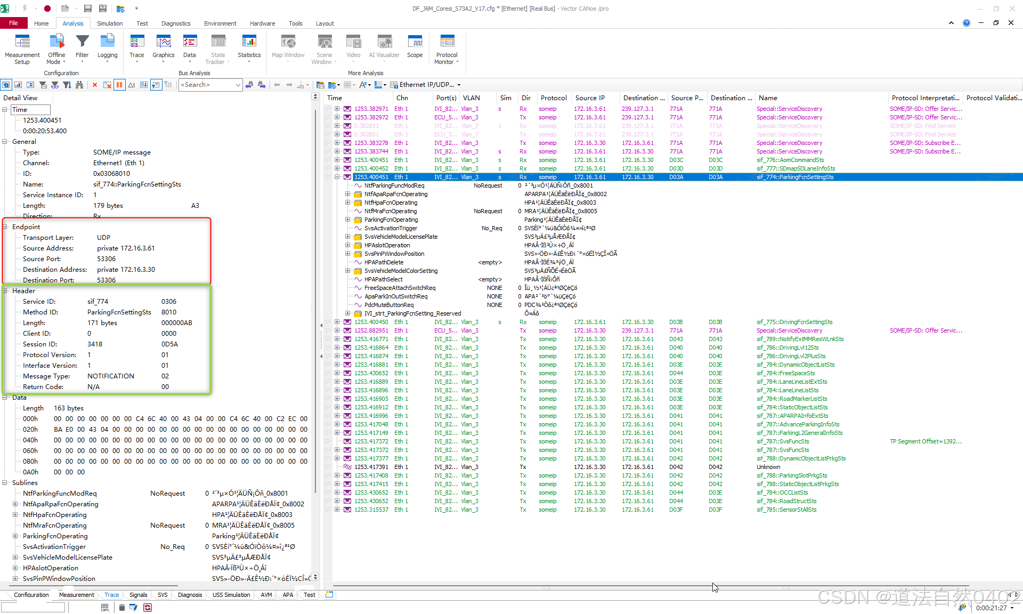Click binoculars find icon in trace toolbar
The height and width of the screenshot is (614, 1023).
pos(79,85)
